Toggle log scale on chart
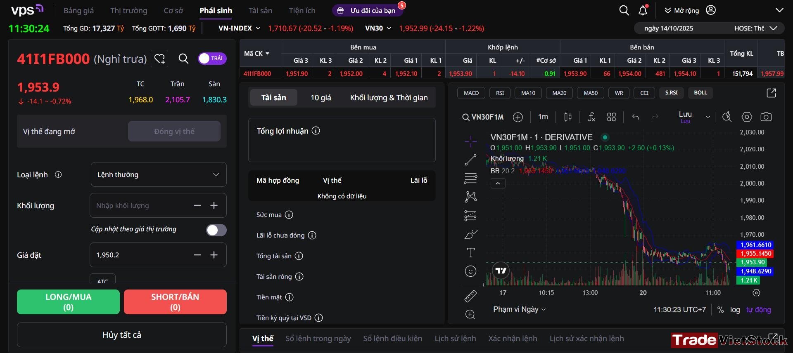The image size is (793, 353). [735, 310]
